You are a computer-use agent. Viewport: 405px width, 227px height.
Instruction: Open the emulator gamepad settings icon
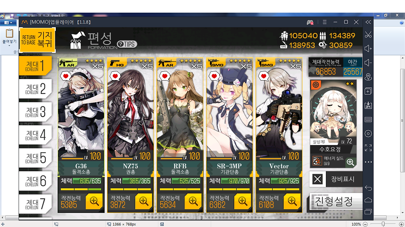tap(310, 23)
